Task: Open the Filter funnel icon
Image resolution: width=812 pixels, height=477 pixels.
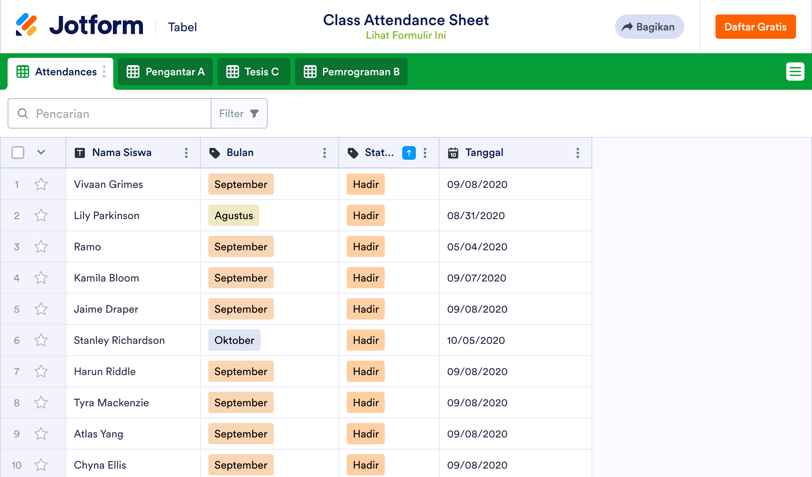Action: point(254,113)
